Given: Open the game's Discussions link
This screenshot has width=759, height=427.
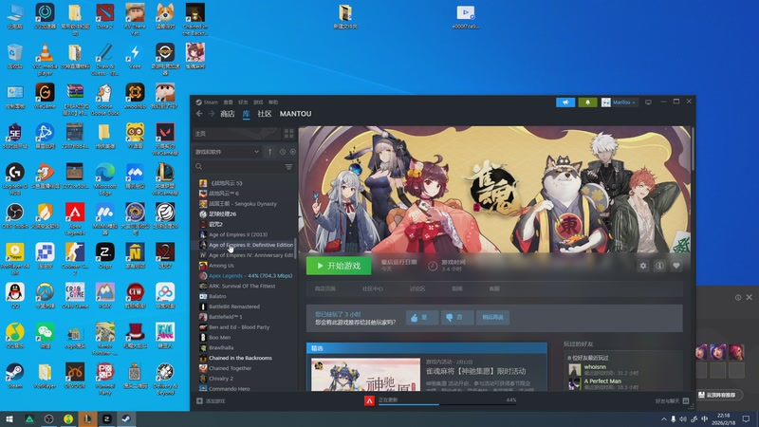Looking at the screenshot, I should (x=417, y=288).
